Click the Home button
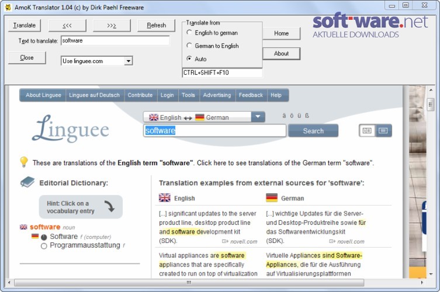The width and height of the screenshot is (440, 292). 281,33
